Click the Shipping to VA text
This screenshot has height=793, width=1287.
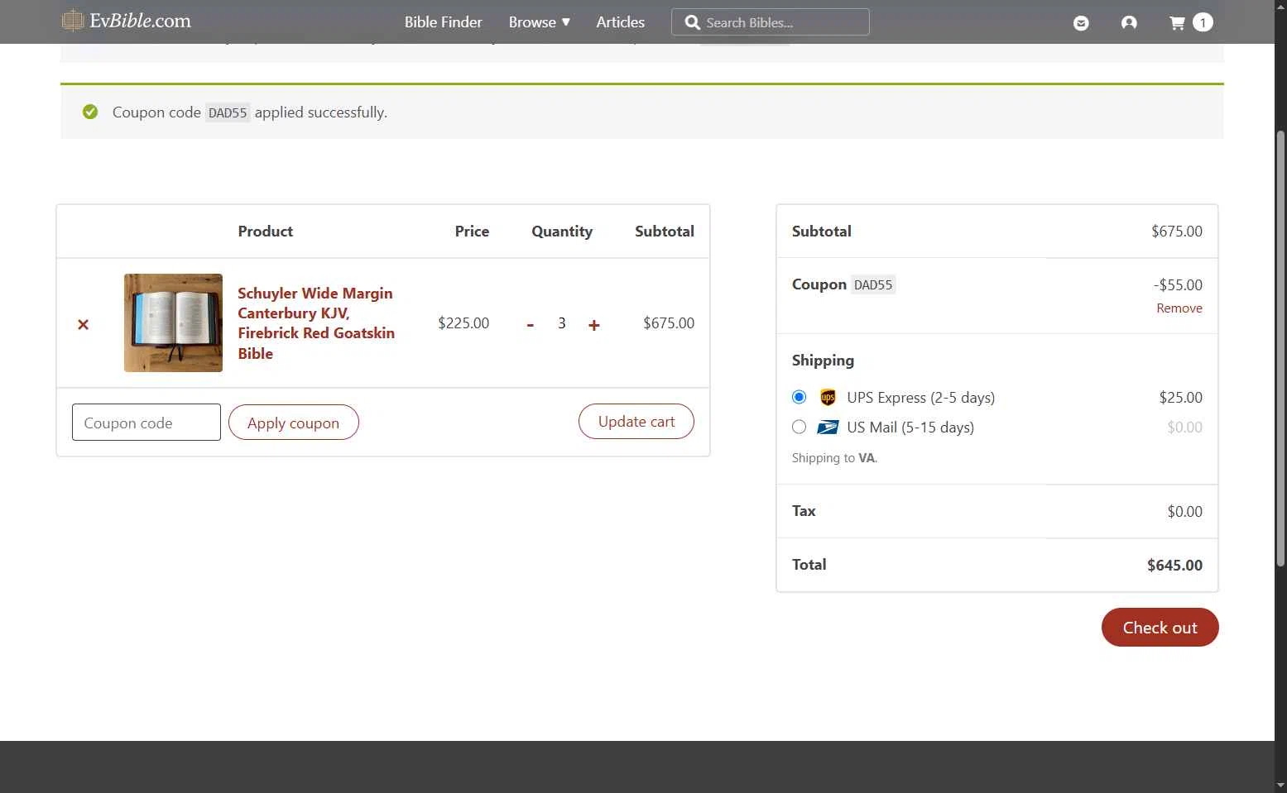click(x=834, y=458)
